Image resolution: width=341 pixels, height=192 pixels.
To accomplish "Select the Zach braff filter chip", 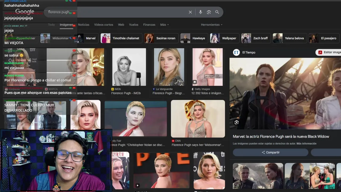I will (x=256, y=38).
